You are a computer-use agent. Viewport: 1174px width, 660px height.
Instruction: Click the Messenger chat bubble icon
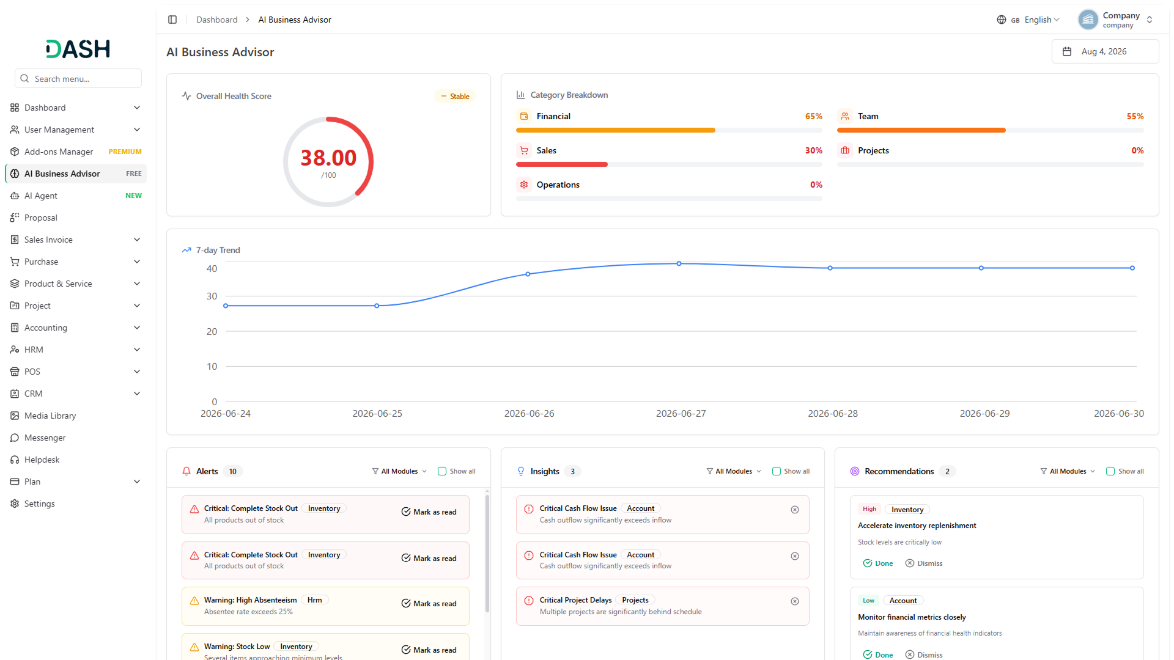pos(15,438)
